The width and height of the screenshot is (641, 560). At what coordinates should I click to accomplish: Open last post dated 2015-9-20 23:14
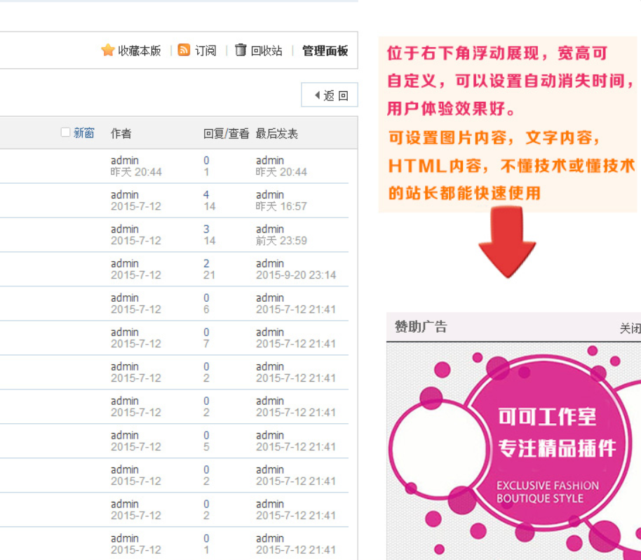point(296,275)
